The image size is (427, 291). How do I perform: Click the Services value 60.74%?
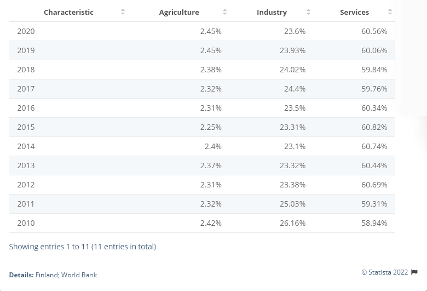[x=374, y=146]
